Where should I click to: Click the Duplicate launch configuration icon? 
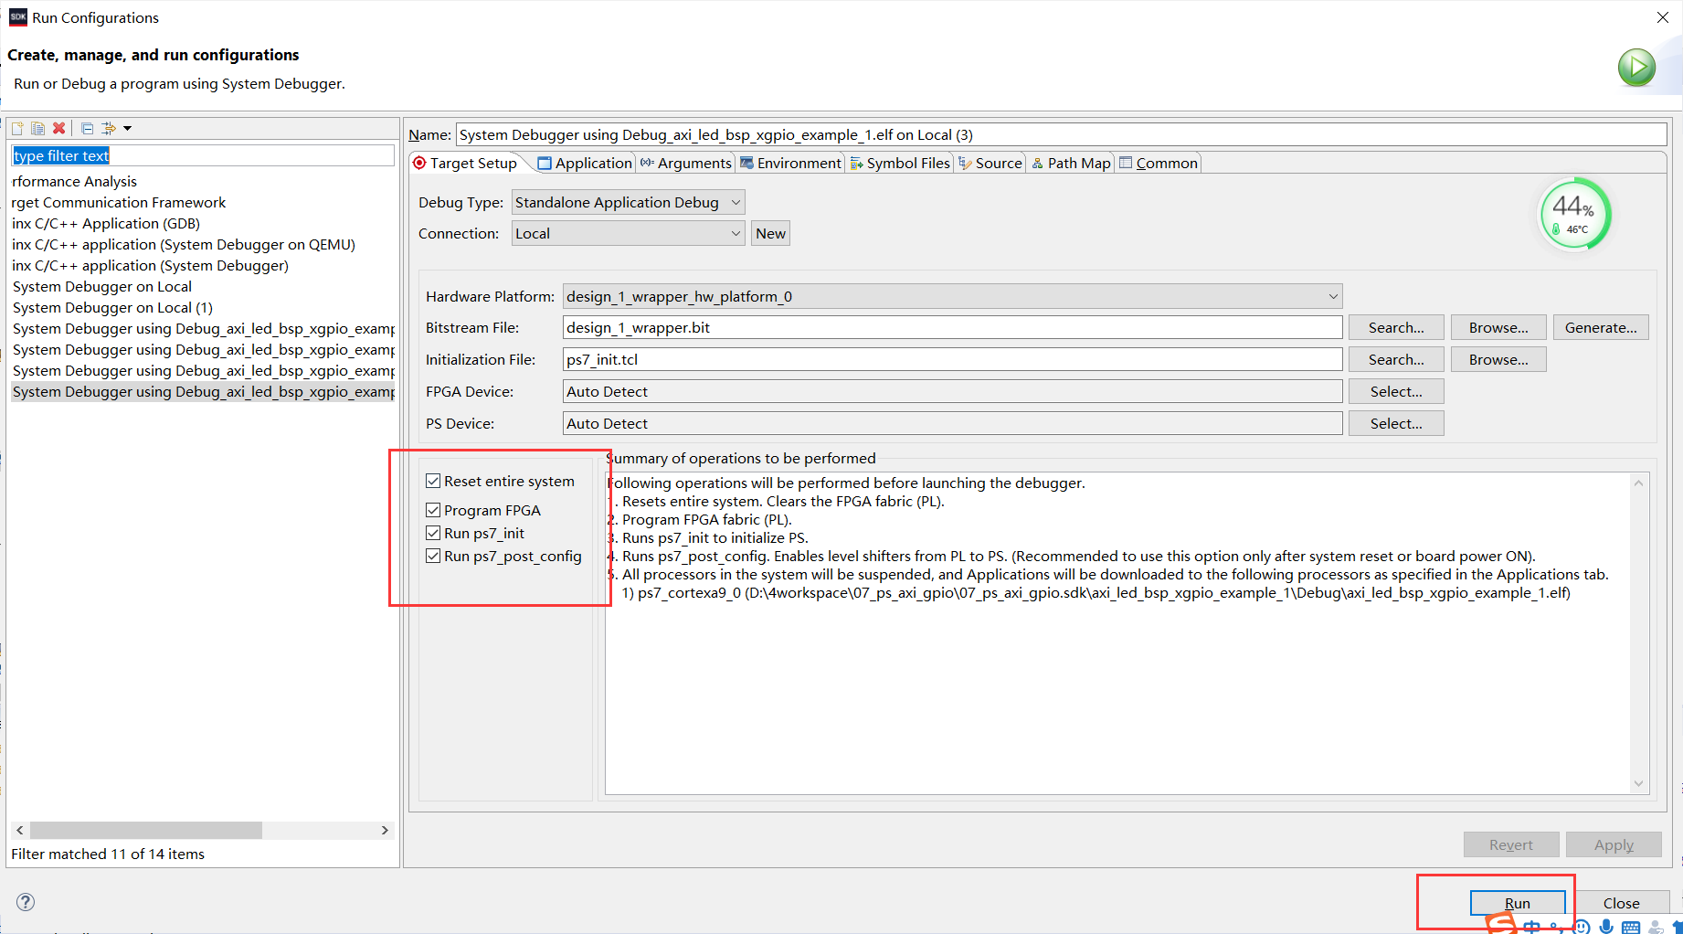tap(37, 128)
